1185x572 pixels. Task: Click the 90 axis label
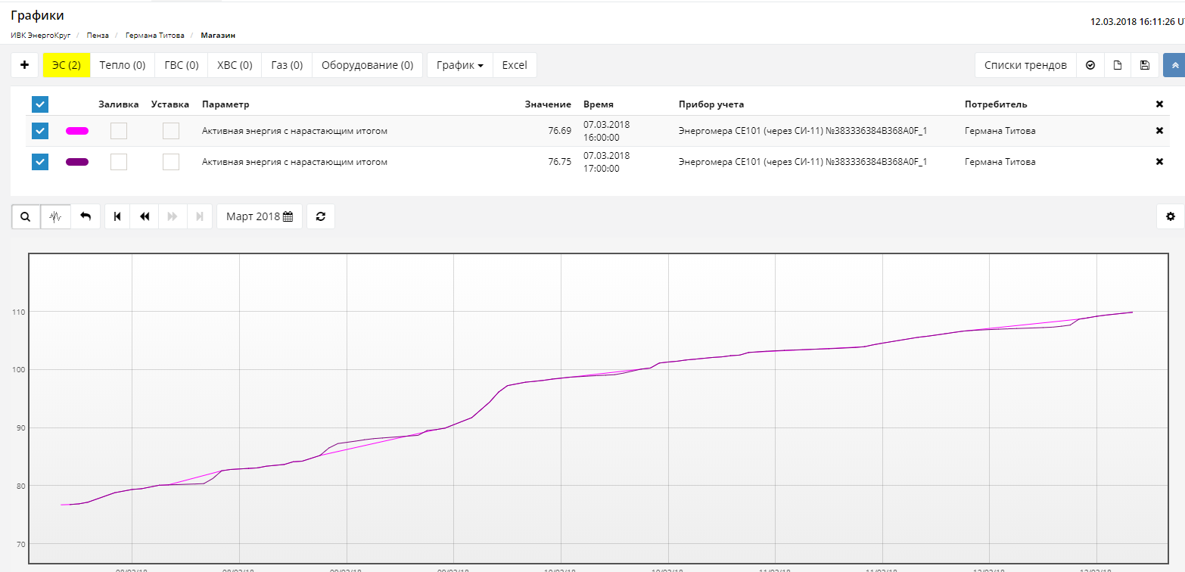pos(20,428)
